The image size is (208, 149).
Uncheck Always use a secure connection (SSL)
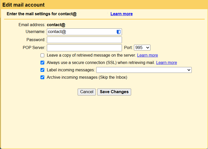click(x=43, y=62)
